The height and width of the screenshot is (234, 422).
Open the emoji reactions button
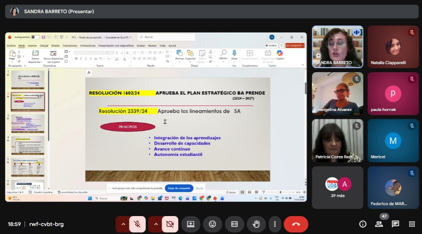pyautogui.click(x=212, y=224)
